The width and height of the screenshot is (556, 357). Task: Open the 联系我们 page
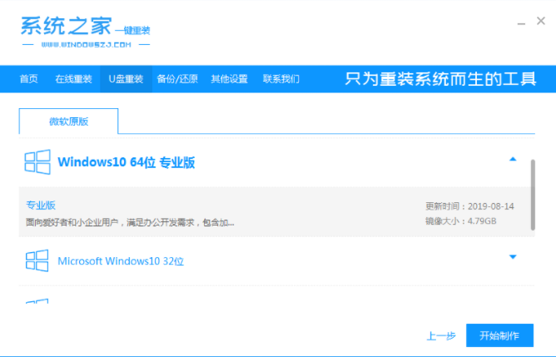click(x=281, y=79)
